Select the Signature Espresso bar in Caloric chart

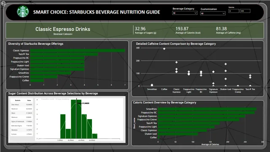[x=202, y=116]
